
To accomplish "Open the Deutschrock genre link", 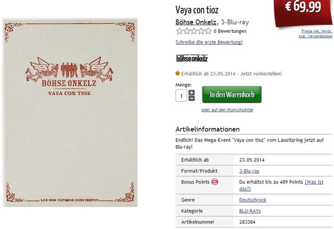I will pyautogui.click(x=253, y=200).
